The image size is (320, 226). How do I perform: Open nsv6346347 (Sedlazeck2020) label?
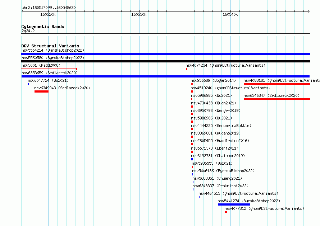tap(271, 95)
